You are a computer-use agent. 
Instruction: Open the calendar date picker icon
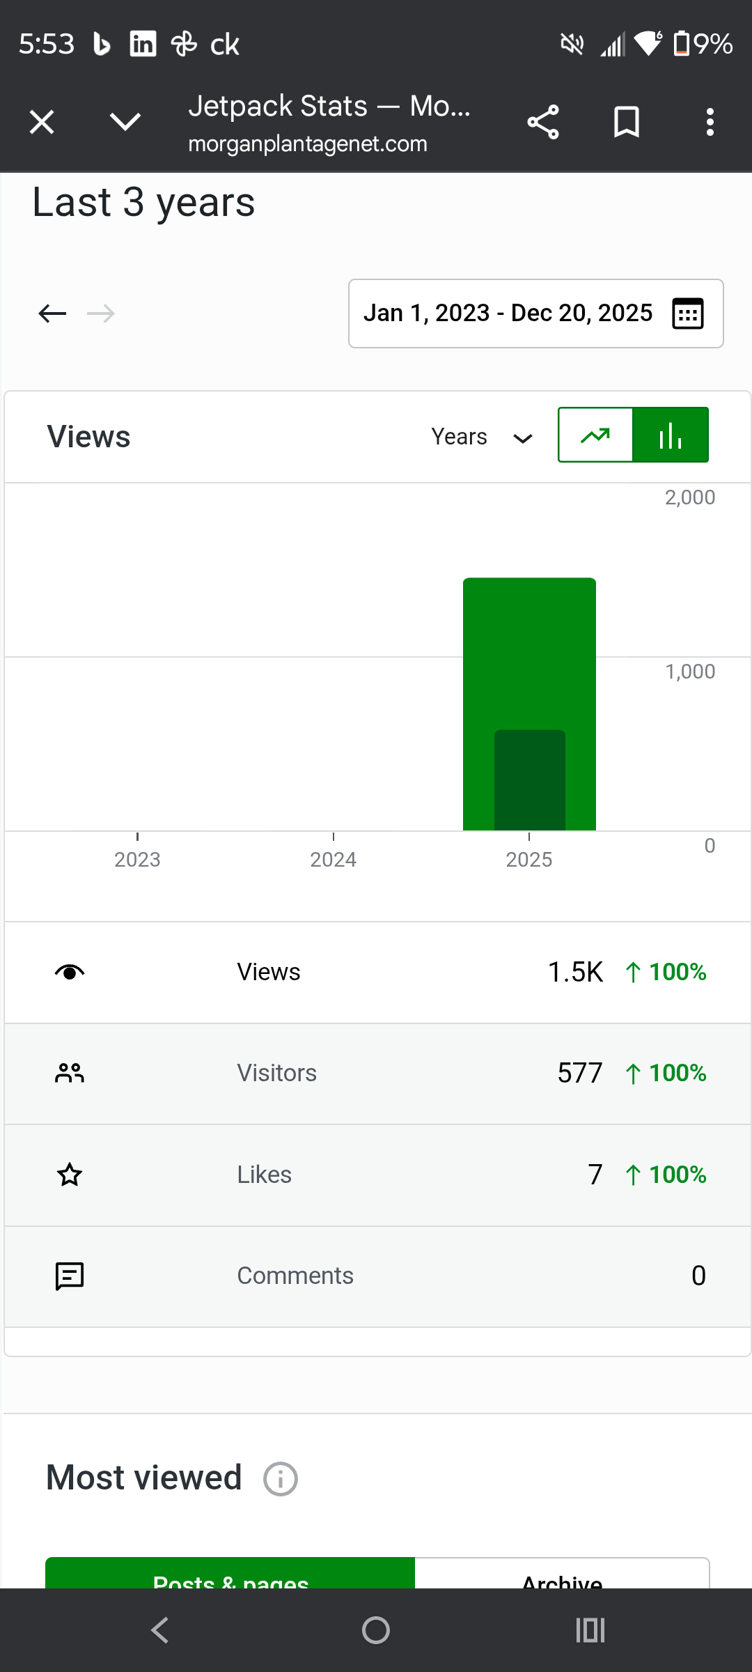click(x=688, y=313)
